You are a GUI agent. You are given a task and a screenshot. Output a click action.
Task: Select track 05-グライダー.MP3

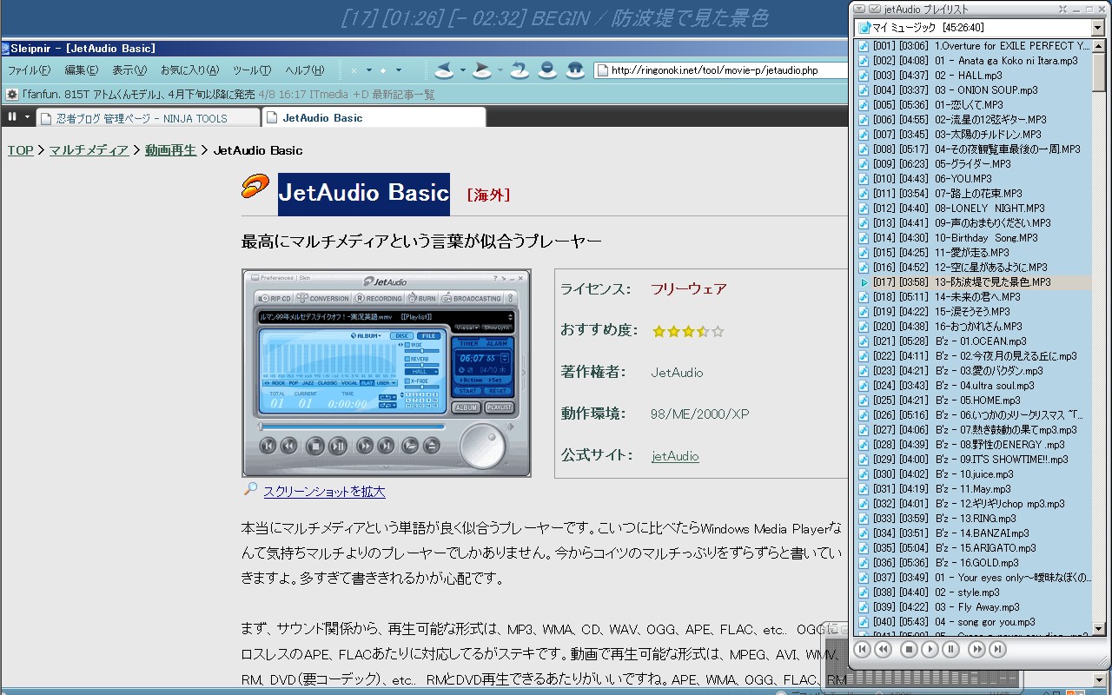coord(973,164)
